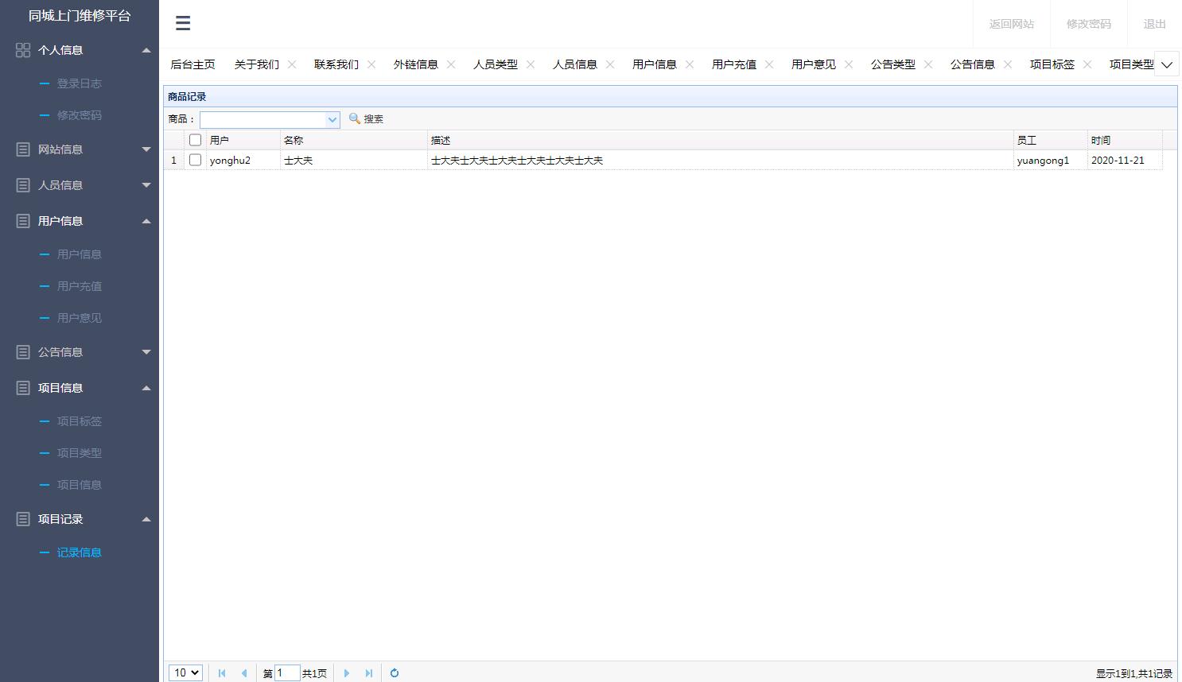This screenshot has height=682, width=1182.
Task: Click the 搜索 button
Action: [367, 118]
